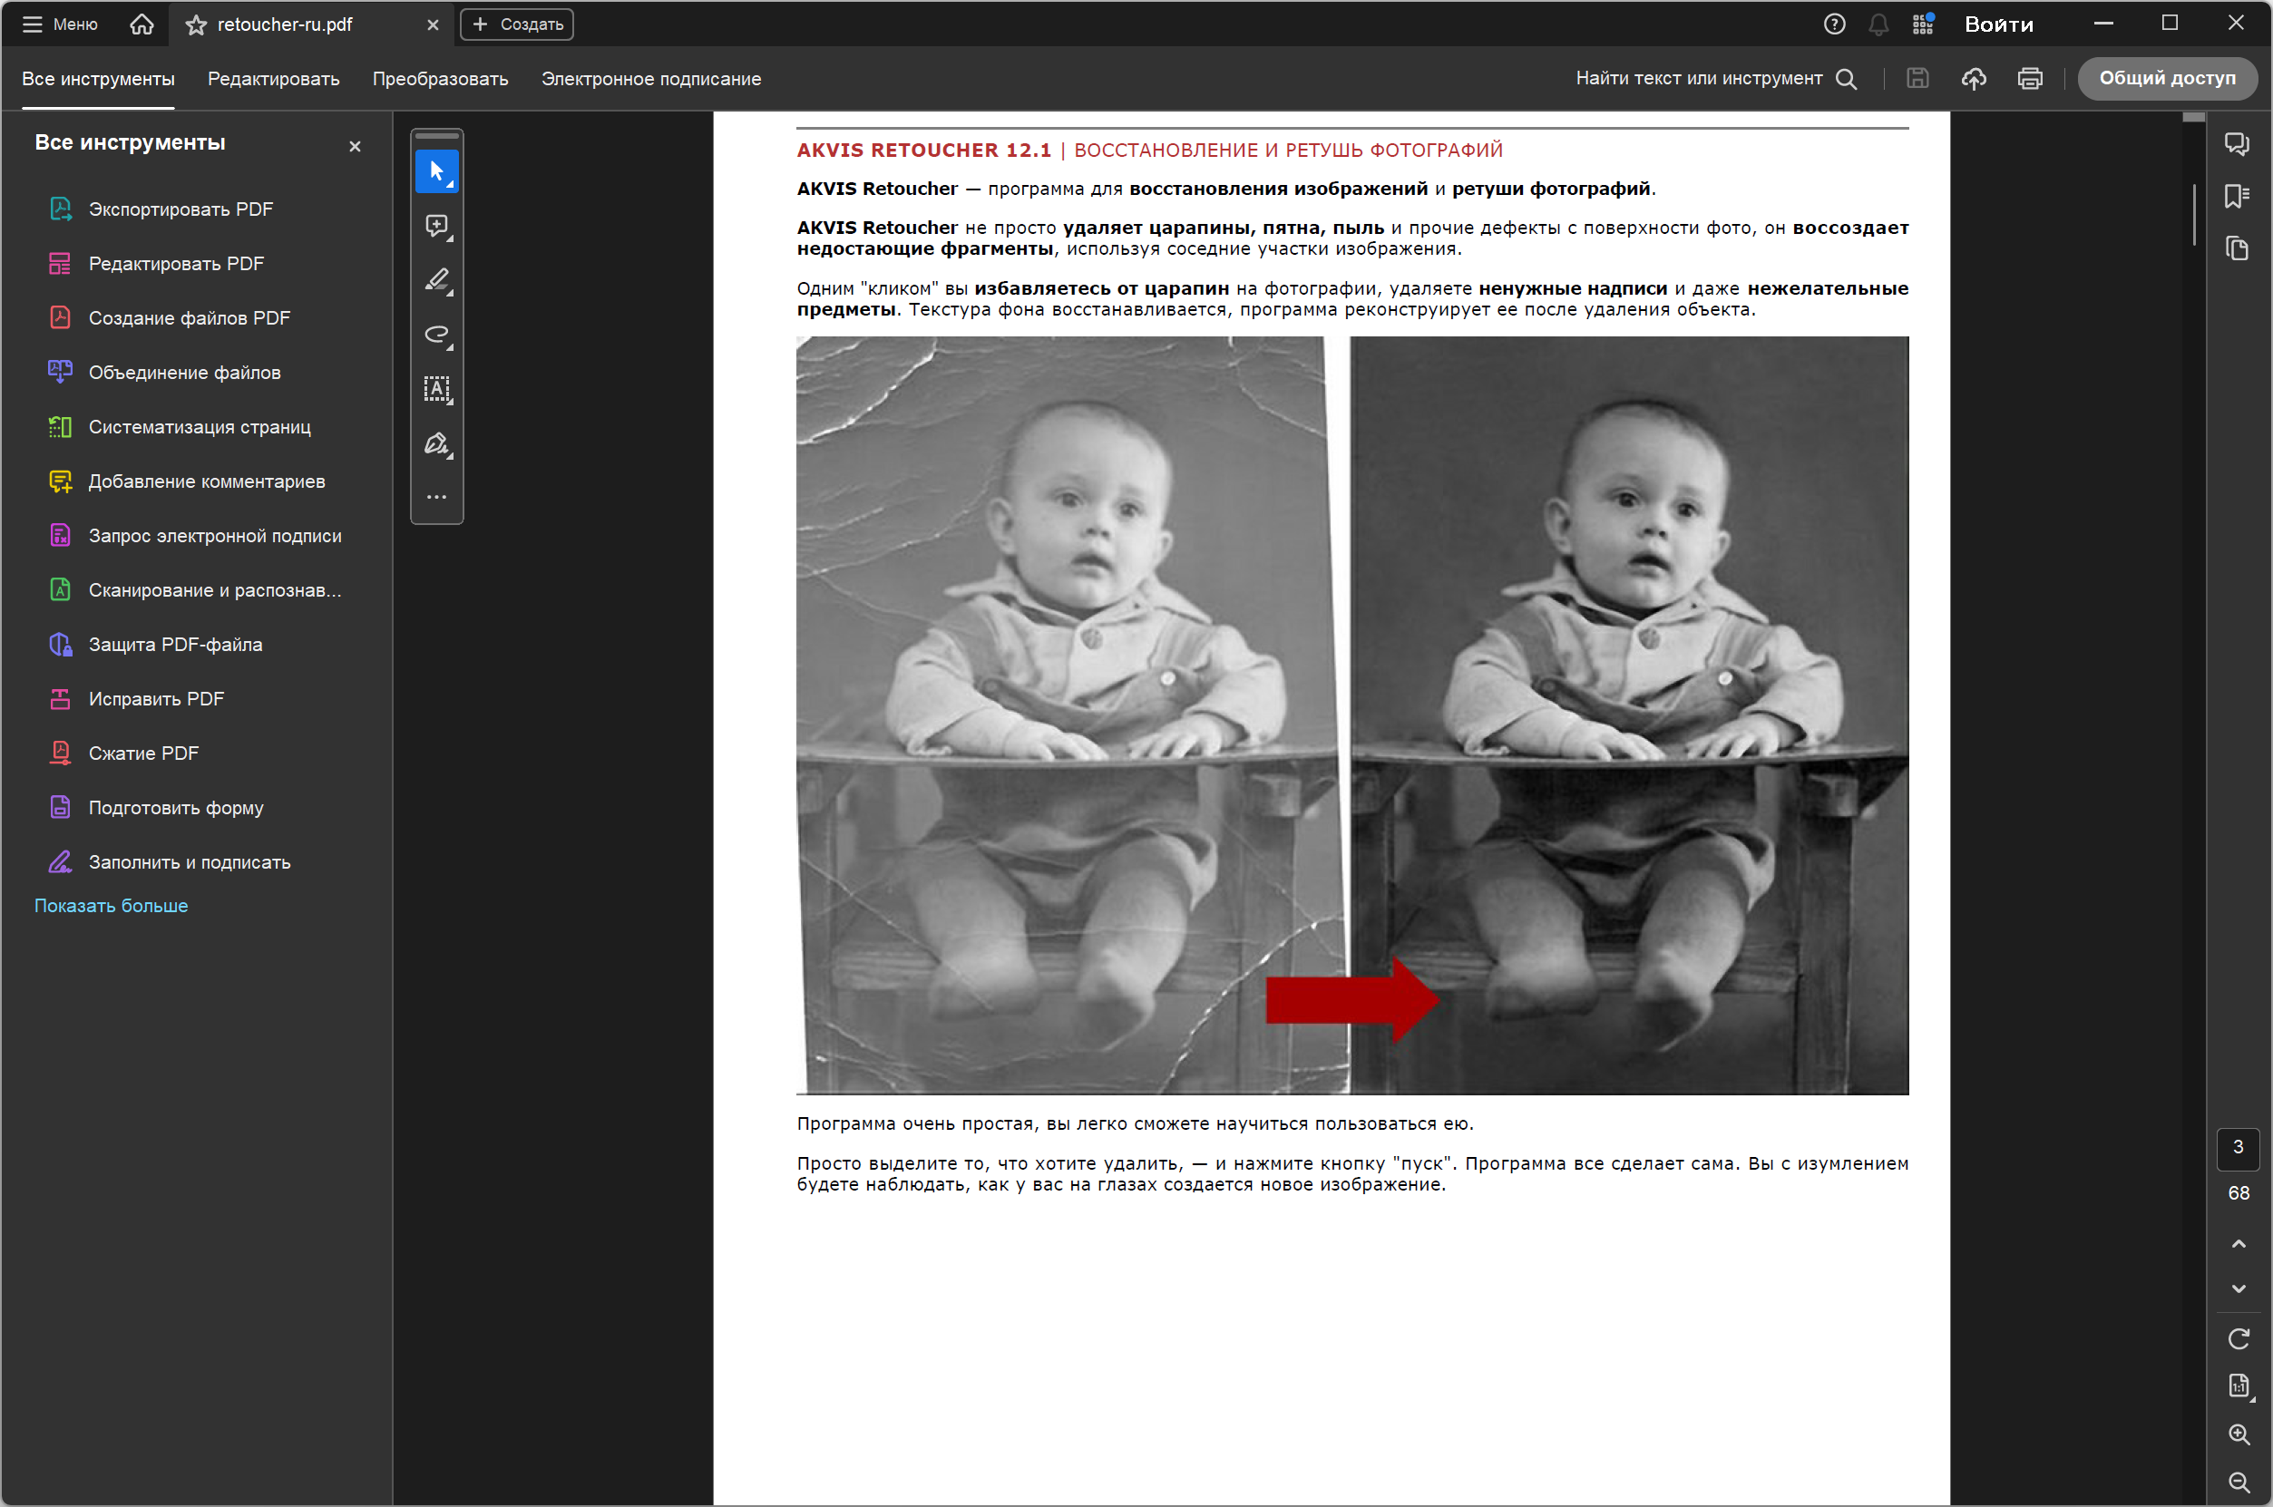Star the retoucher-ru.pdf tab
The width and height of the screenshot is (2273, 1507).
pyautogui.click(x=196, y=25)
